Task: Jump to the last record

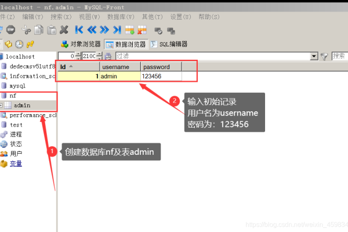Action: pos(117,30)
